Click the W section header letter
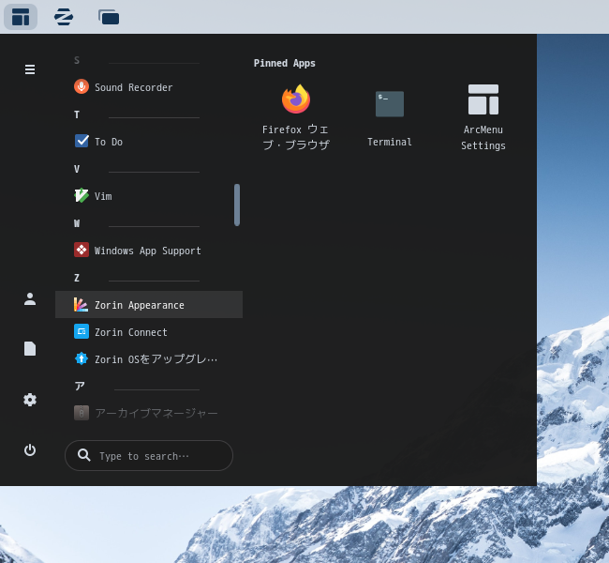The width and height of the screenshot is (609, 563). 77,223
